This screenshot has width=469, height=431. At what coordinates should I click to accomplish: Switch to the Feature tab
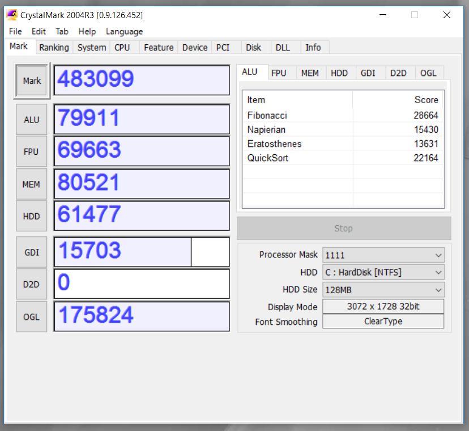click(x=159, y=47)
